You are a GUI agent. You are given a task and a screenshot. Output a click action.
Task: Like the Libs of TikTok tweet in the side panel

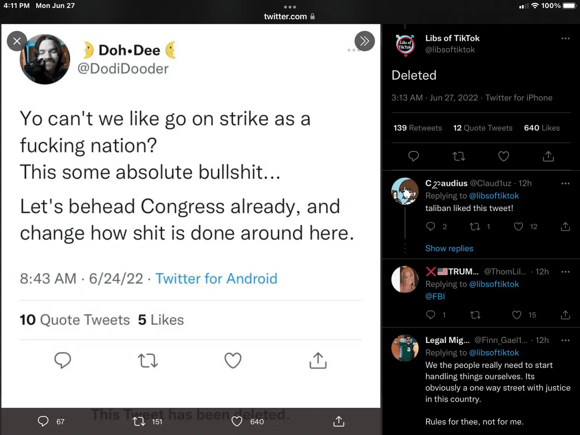504,156
